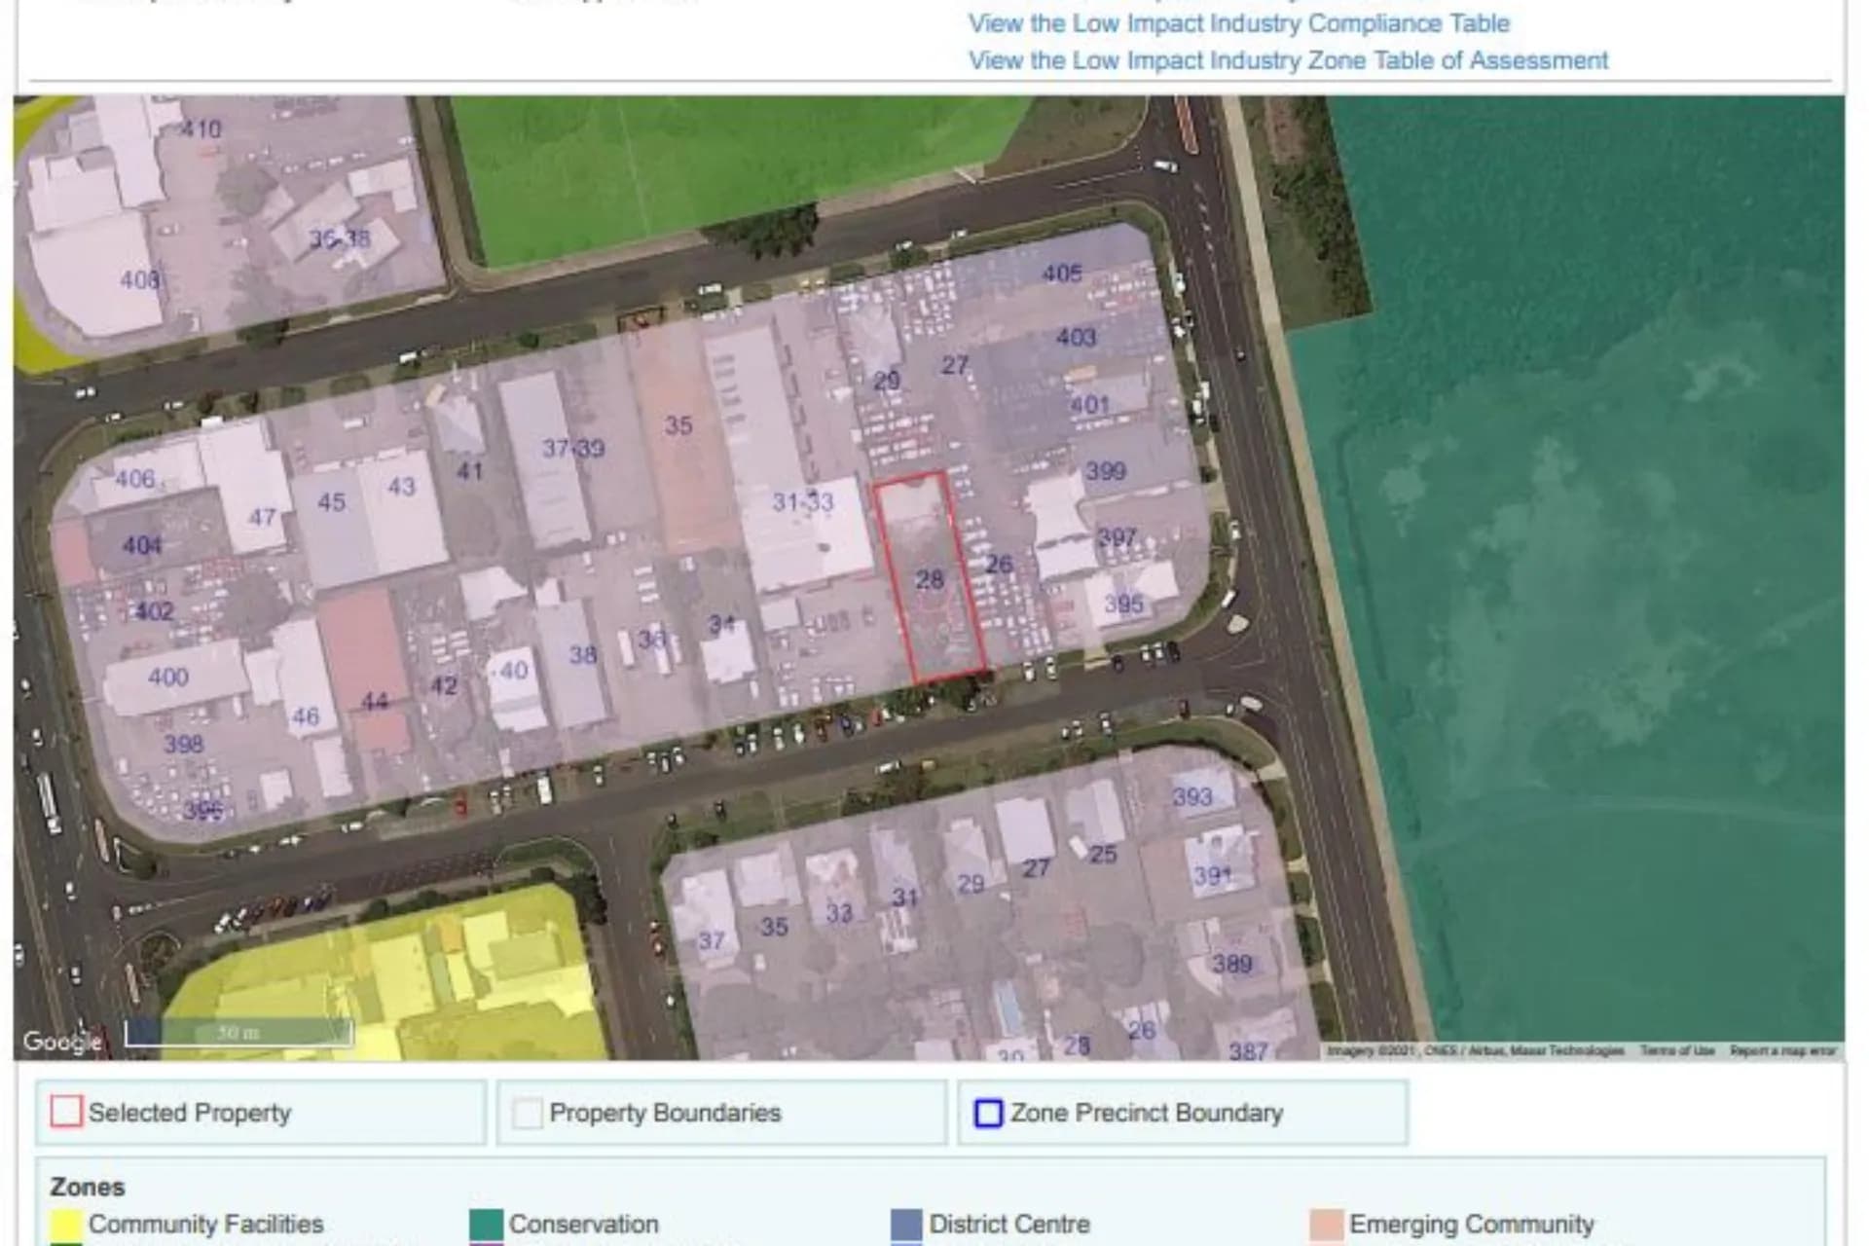Click property label 403 on the map
This screenshot has height=1246, width=1869.
click(1076, 337)
